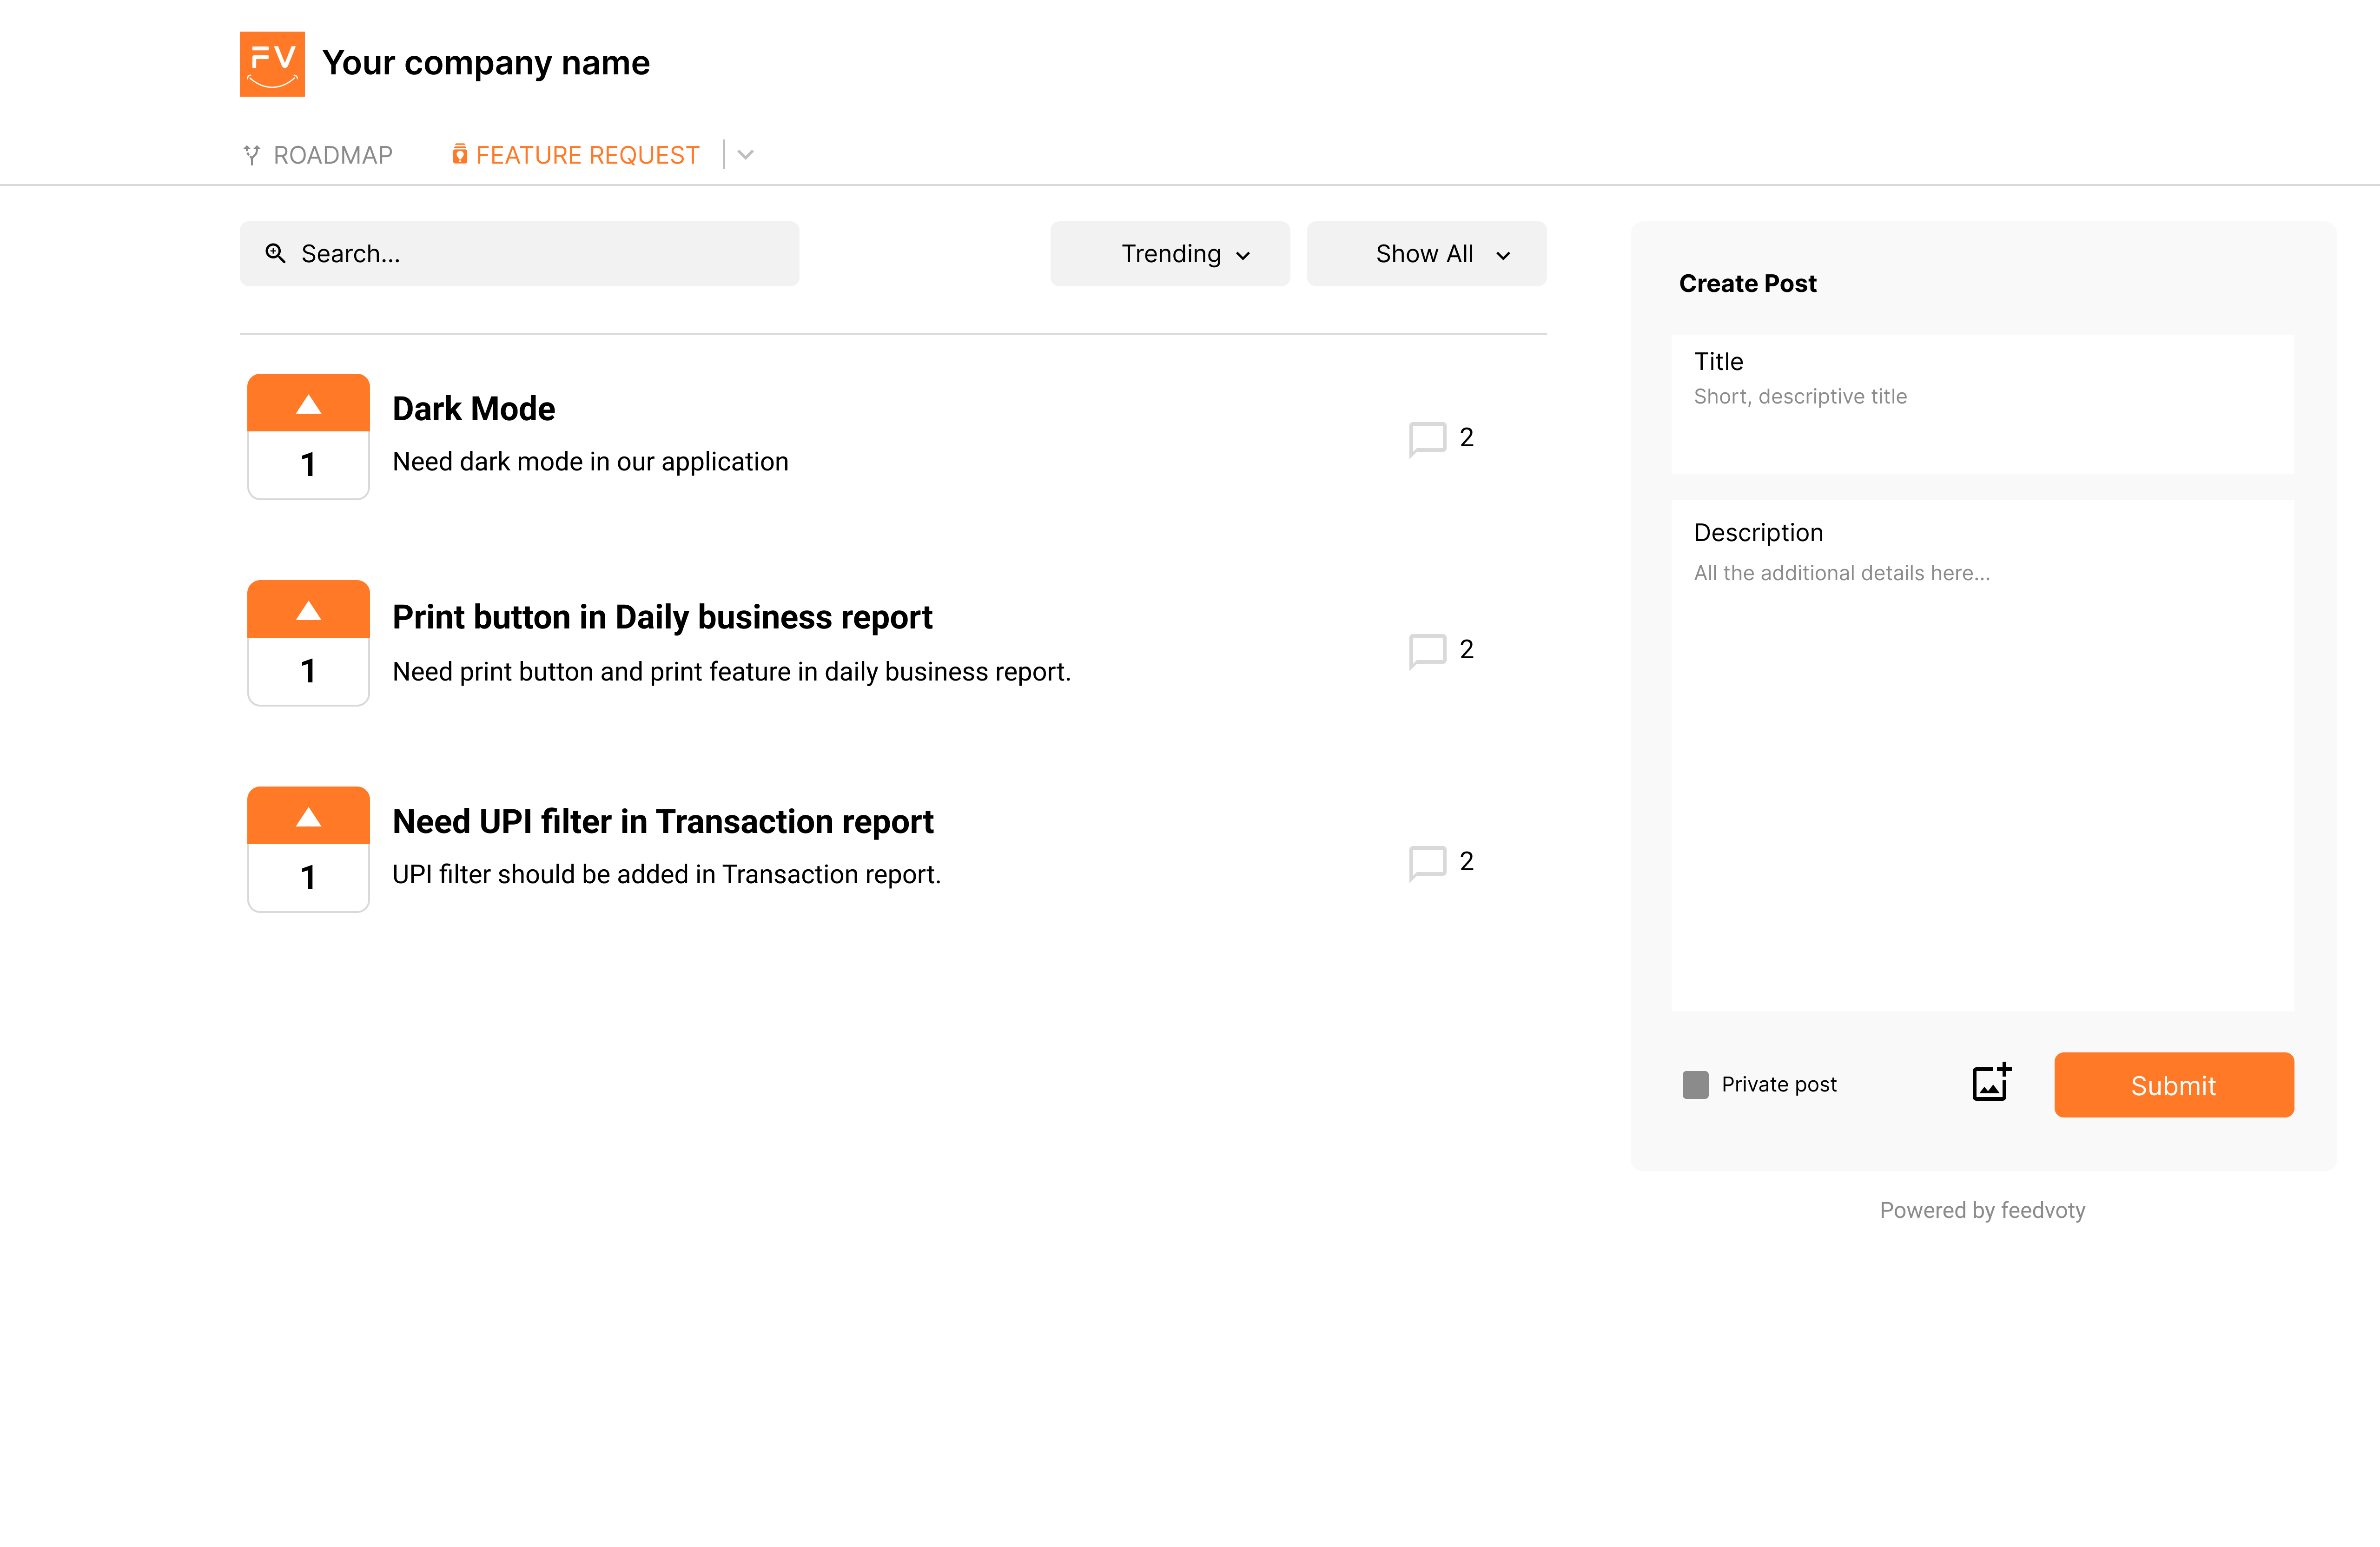Upvote Print button in Daily business report
This screenshot has height=1547, width=2380.
click(x=308, y=610)
